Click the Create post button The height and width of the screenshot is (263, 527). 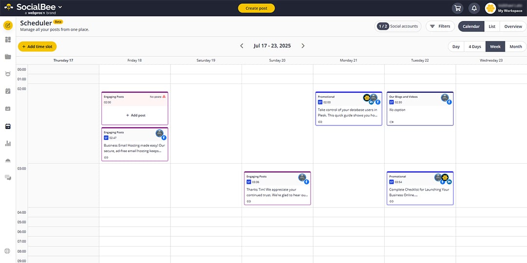pos(257,8)
